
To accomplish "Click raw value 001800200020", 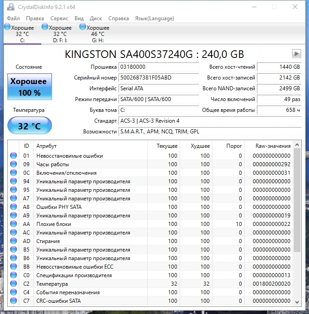I will click(x=272, y=284).
